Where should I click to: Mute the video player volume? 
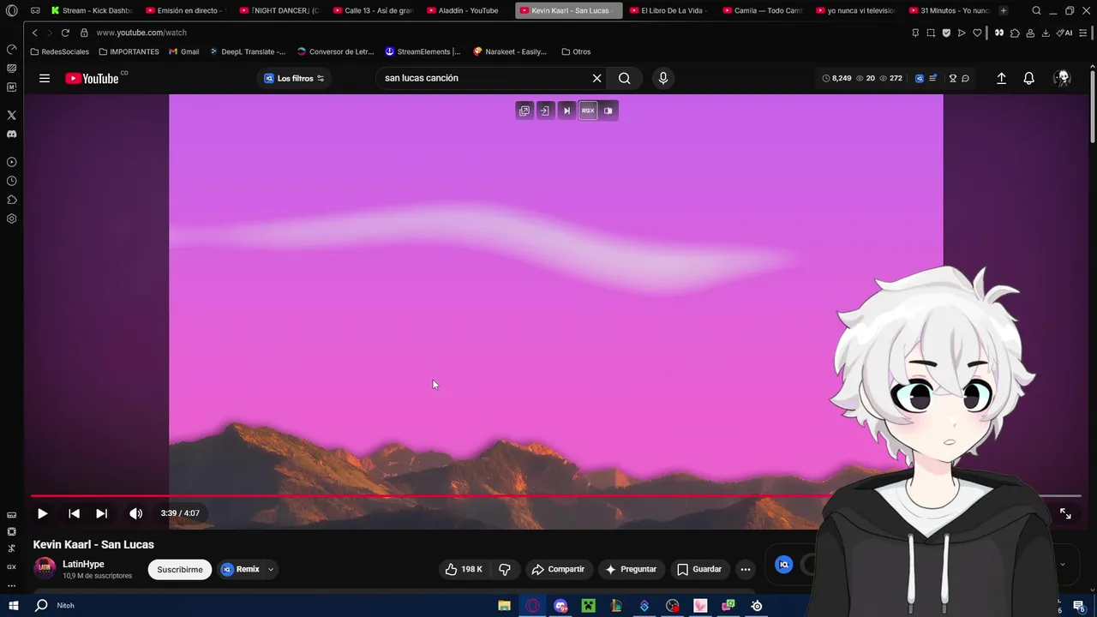(x=135, y=513)
